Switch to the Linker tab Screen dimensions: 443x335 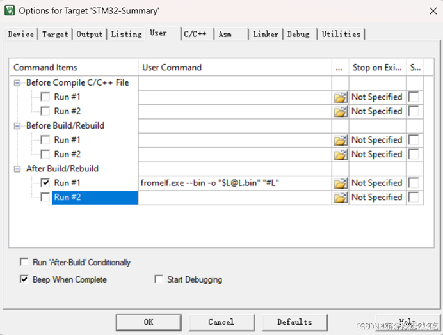point(266,34)
